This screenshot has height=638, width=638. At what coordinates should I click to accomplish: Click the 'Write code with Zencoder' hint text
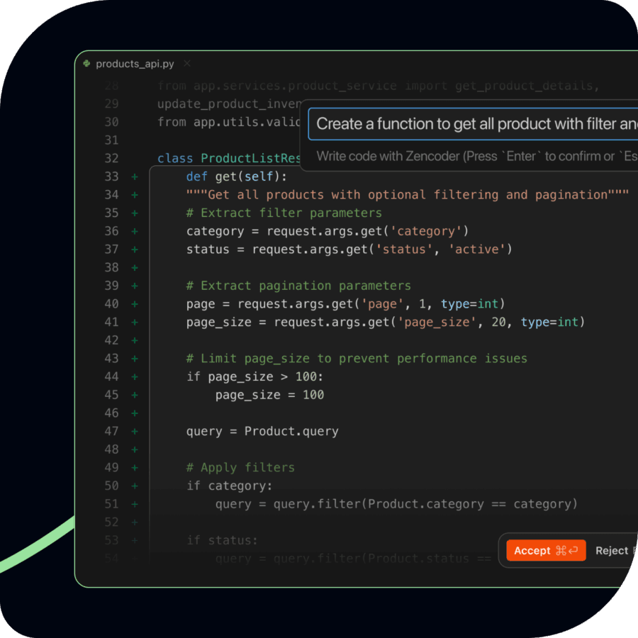click(477, 156)
